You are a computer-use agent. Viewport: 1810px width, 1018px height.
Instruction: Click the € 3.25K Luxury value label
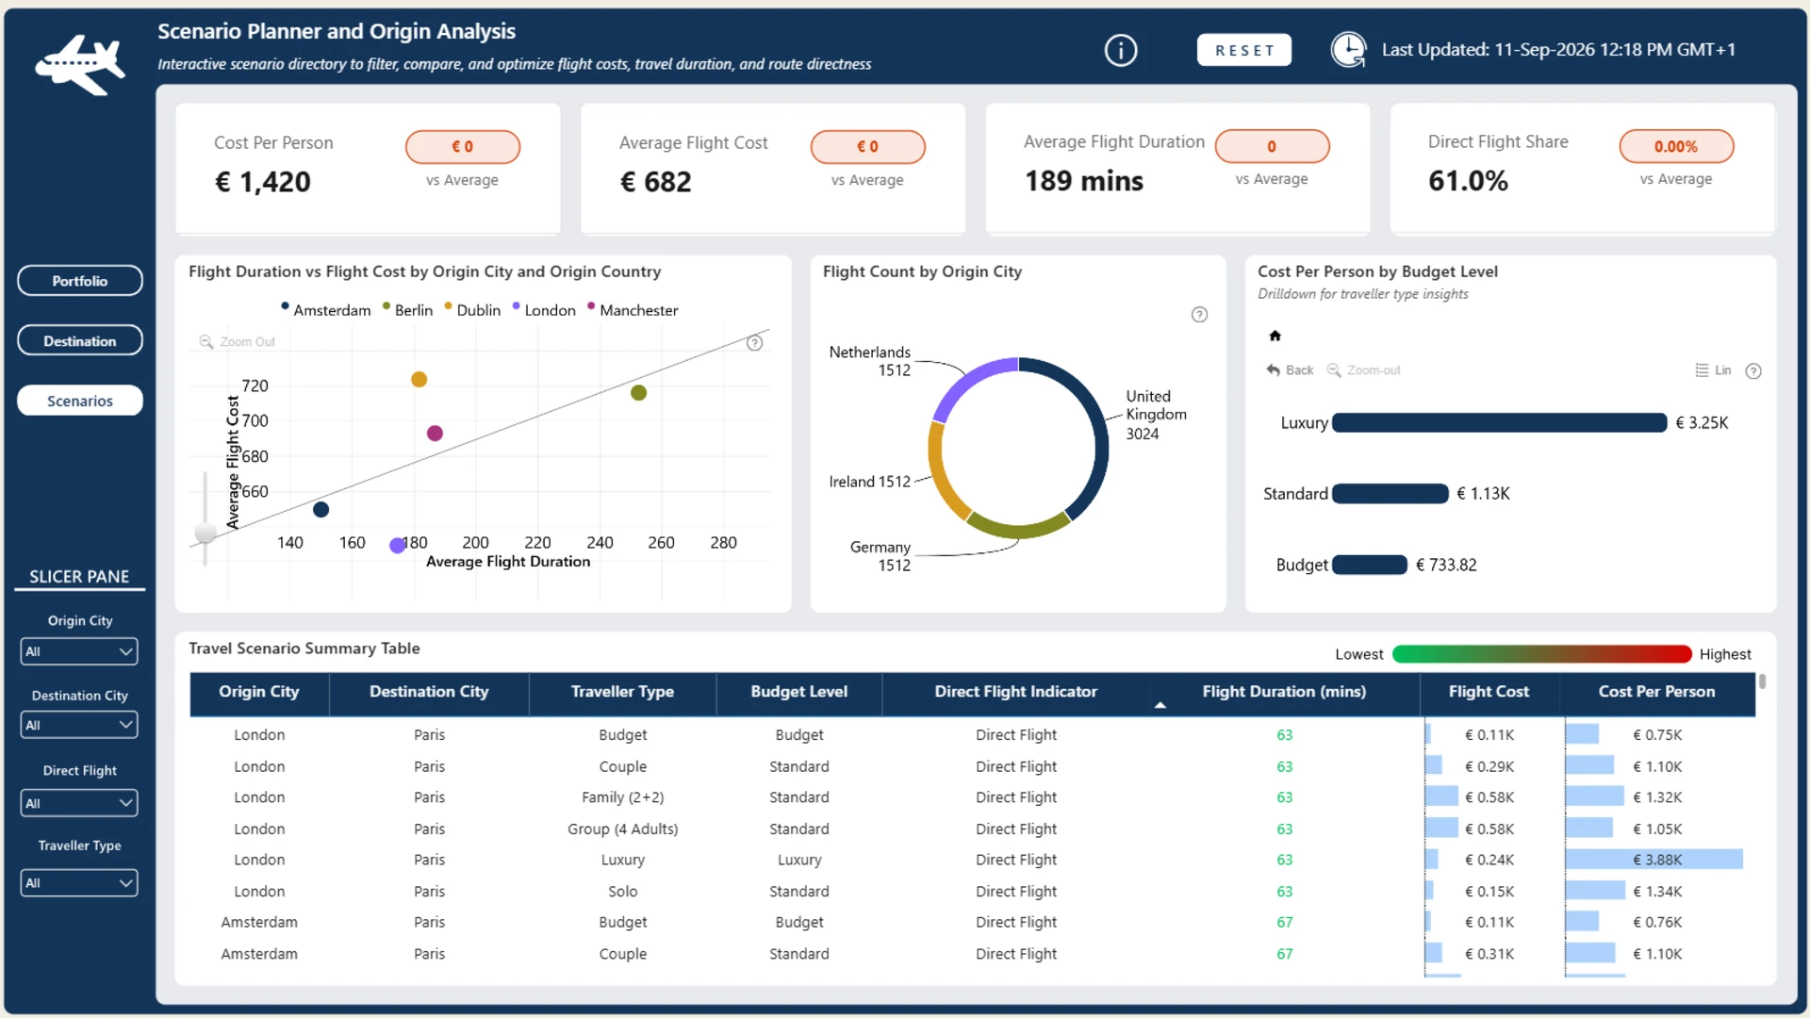tap(1703, 423)
